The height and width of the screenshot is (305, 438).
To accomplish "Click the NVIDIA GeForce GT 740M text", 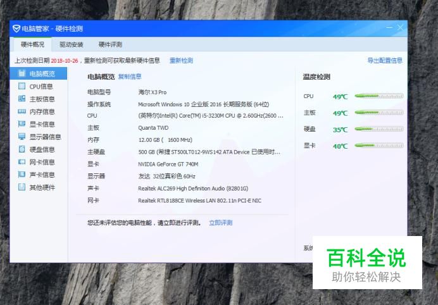I will pos(168,165).
